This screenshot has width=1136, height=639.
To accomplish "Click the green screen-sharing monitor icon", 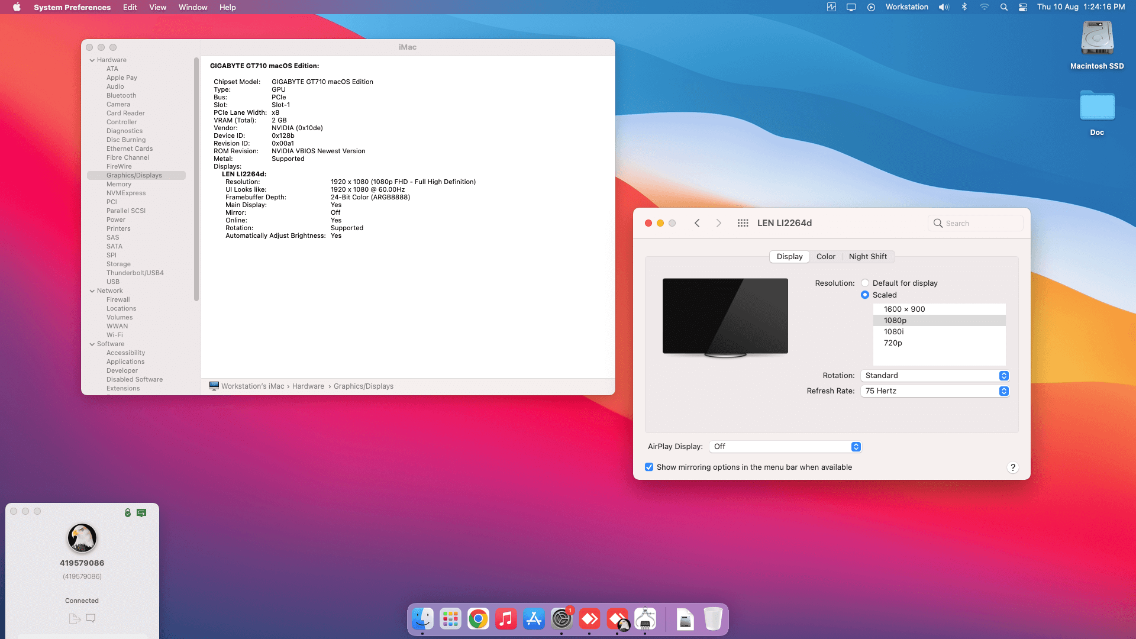I will tap(141, 512).
